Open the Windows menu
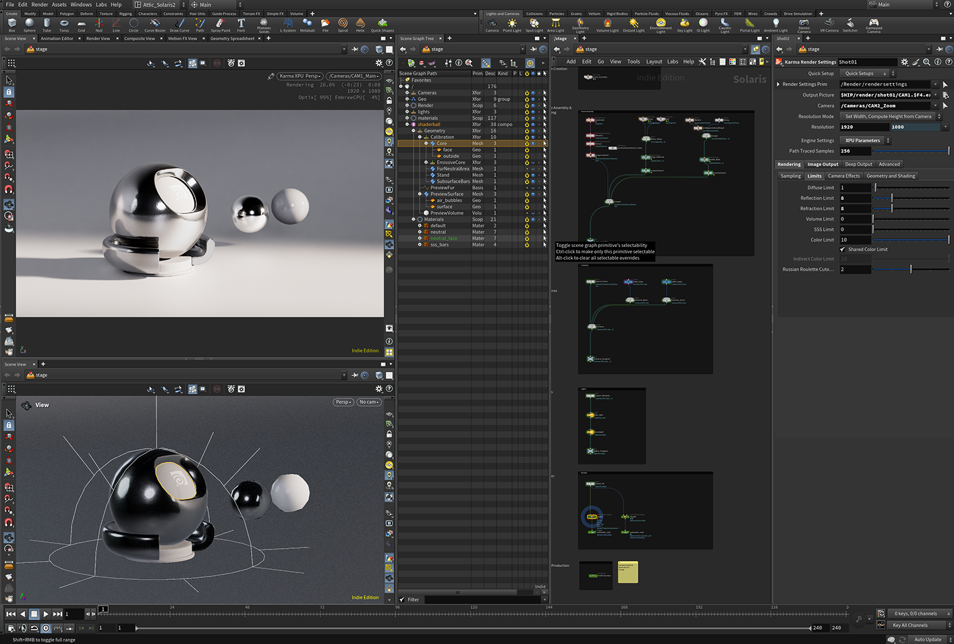This screenshot has width=954, height=644. click(x=81, y=4)
